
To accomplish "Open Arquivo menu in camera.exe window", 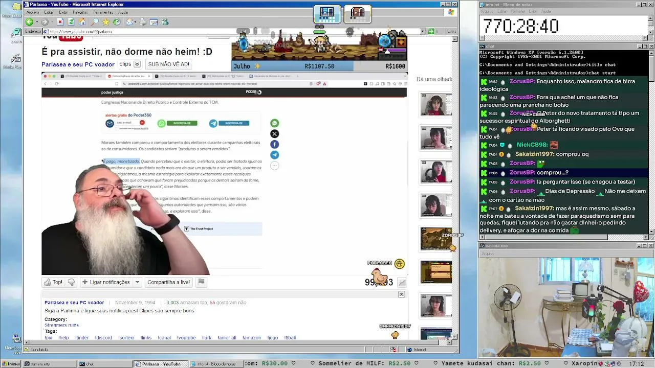I will (x=488, y=254).
